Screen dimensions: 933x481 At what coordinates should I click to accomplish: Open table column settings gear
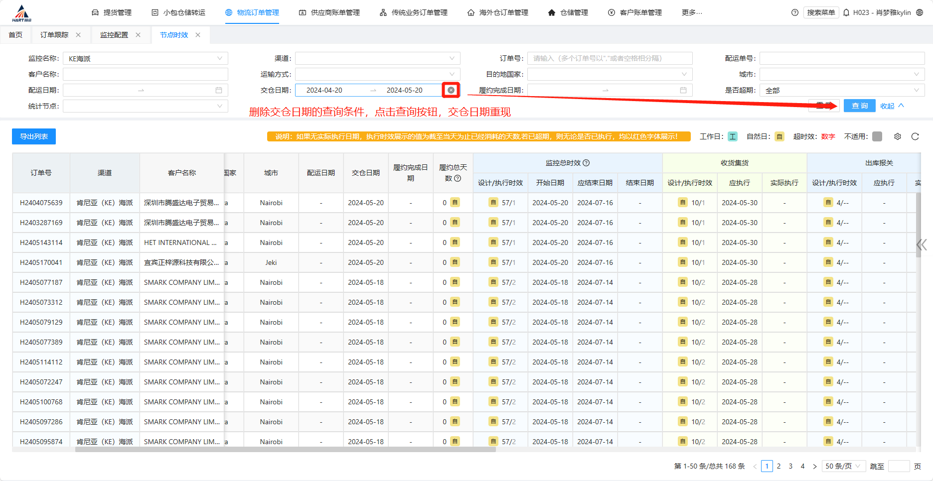coord(898,136)
